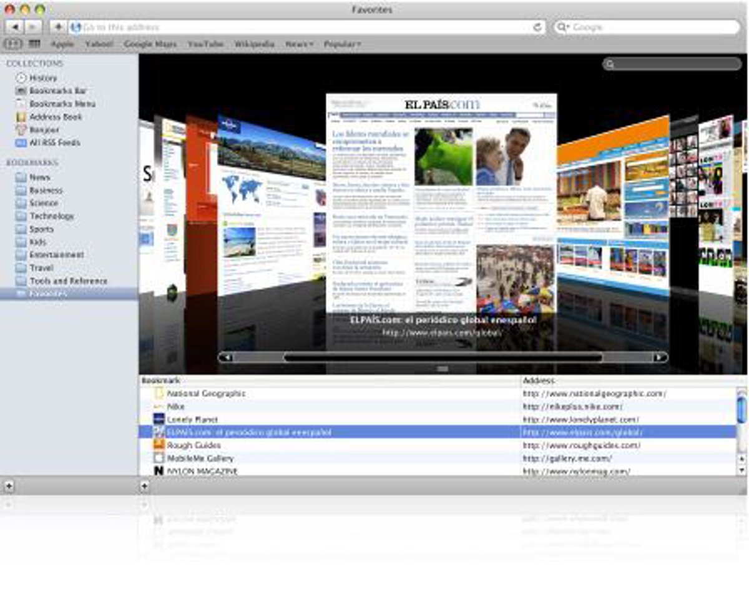Click the Show All Bookmarks book icon
The width and height of the screenshot is (749, 614).
click(13, 44)
